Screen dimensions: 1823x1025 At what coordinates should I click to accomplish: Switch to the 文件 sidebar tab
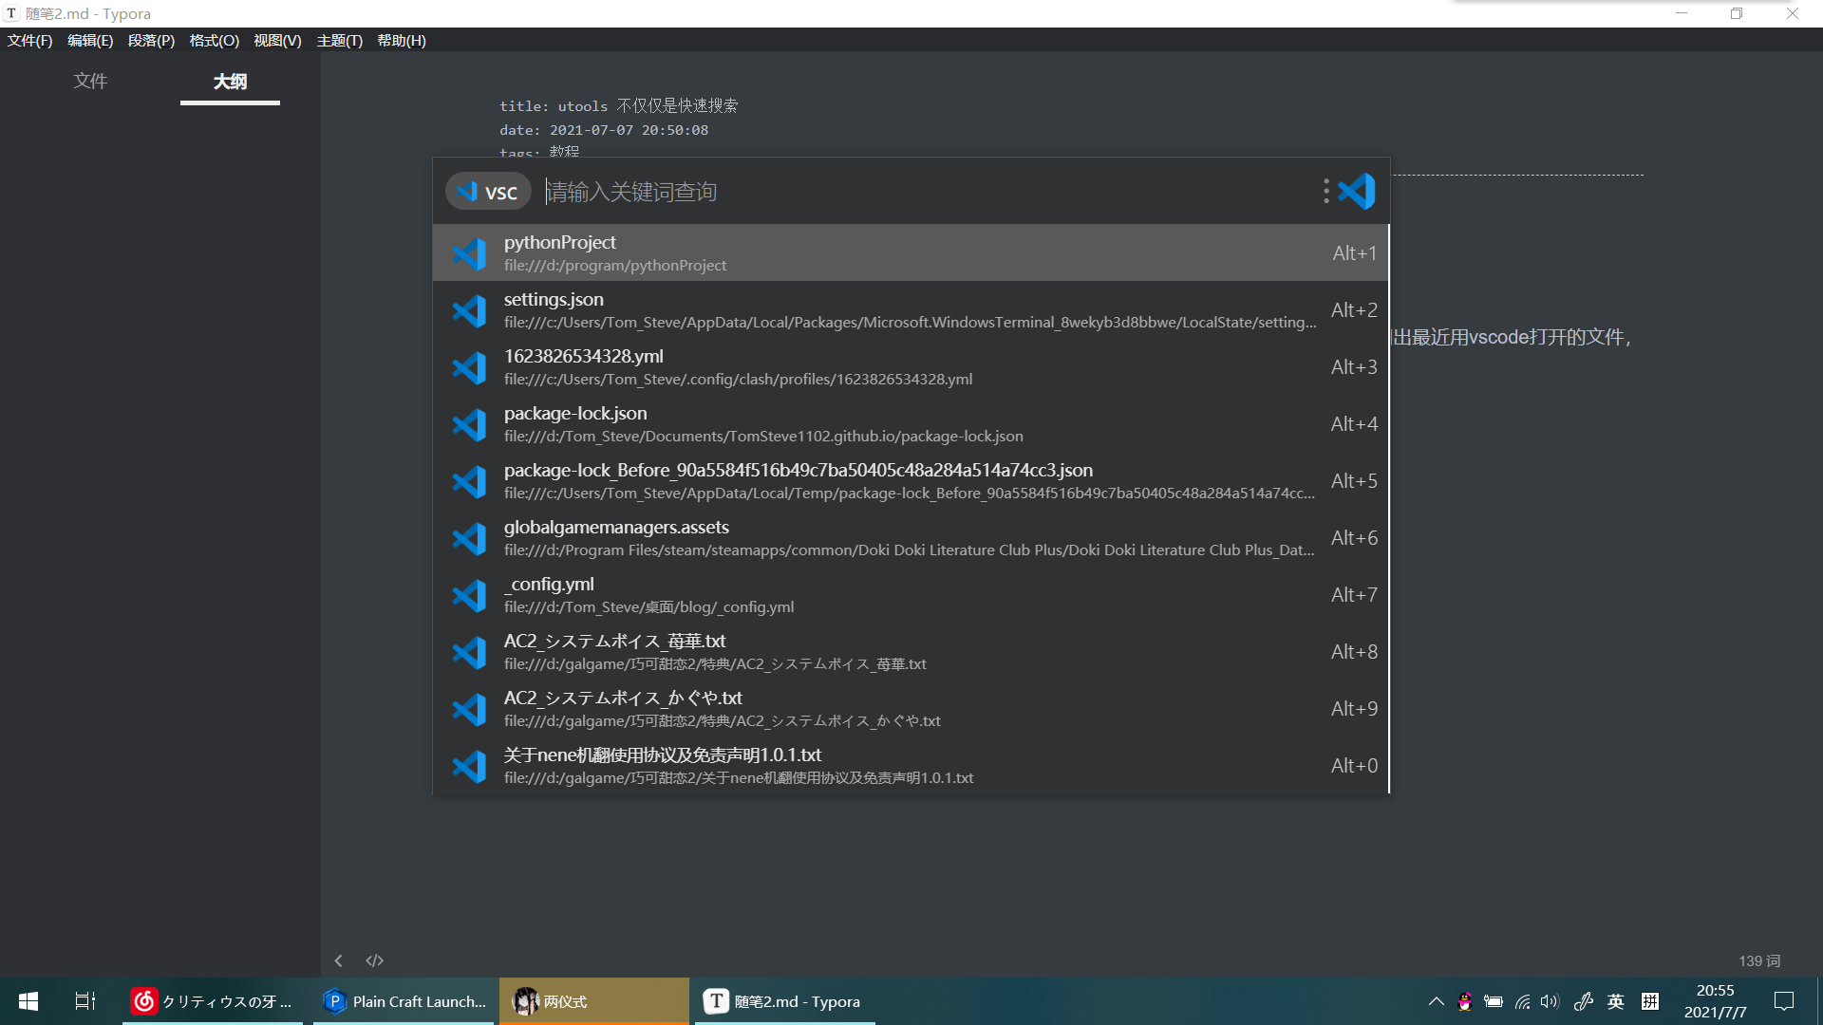[x=90, y=82]
